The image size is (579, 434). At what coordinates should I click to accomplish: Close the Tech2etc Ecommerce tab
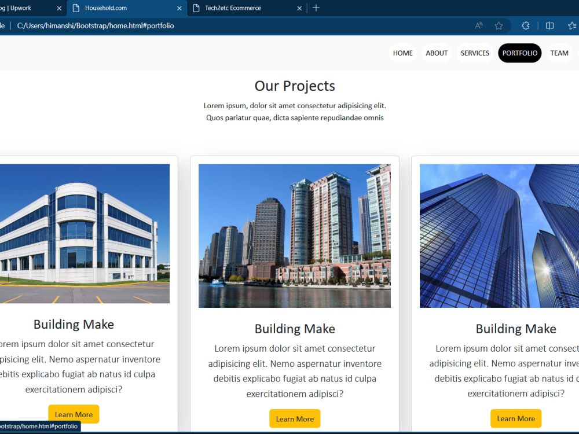click(x=299, y=8)
